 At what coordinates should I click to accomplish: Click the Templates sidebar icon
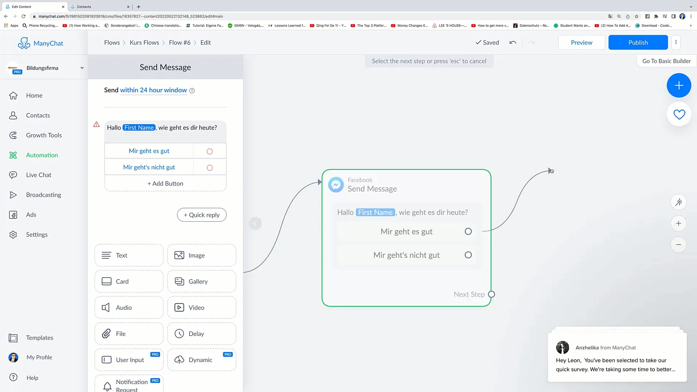[13, 338]
